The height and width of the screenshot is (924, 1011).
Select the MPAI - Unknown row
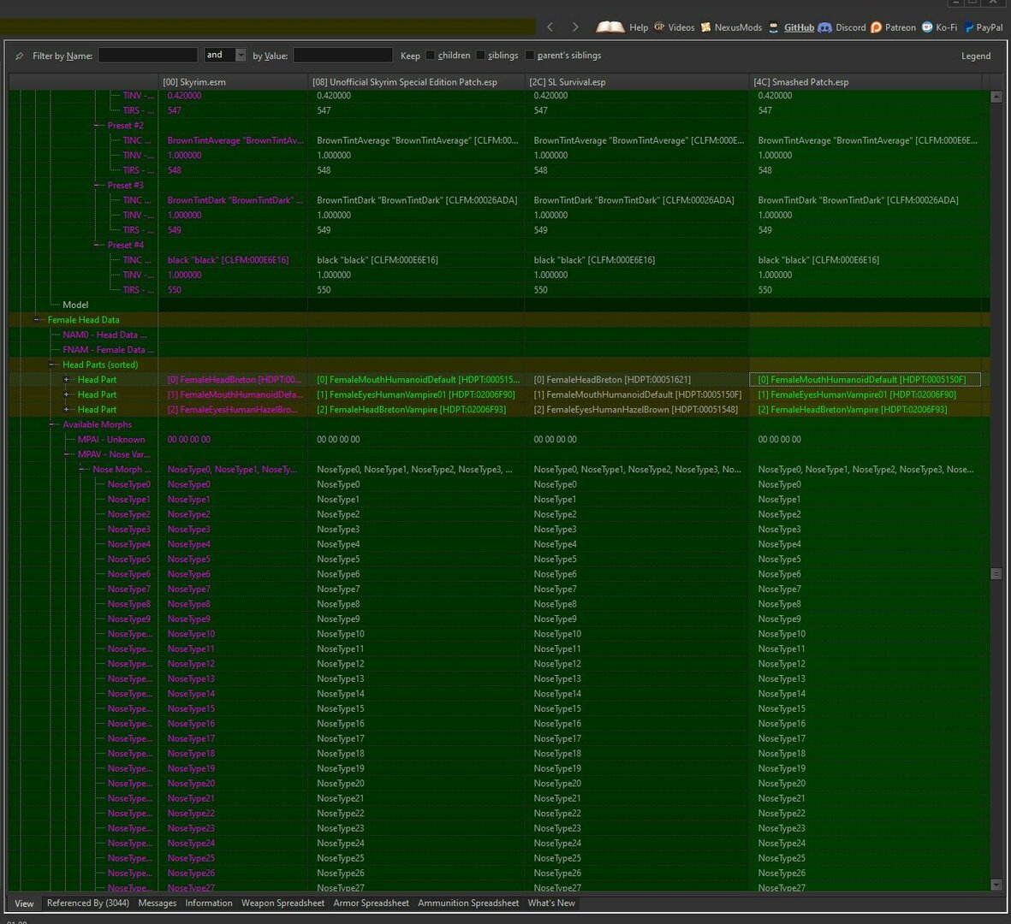[111, 440]
